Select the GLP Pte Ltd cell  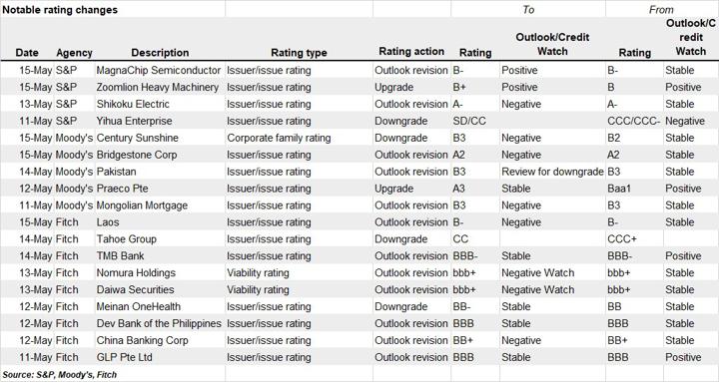click(x=160, y=358)
